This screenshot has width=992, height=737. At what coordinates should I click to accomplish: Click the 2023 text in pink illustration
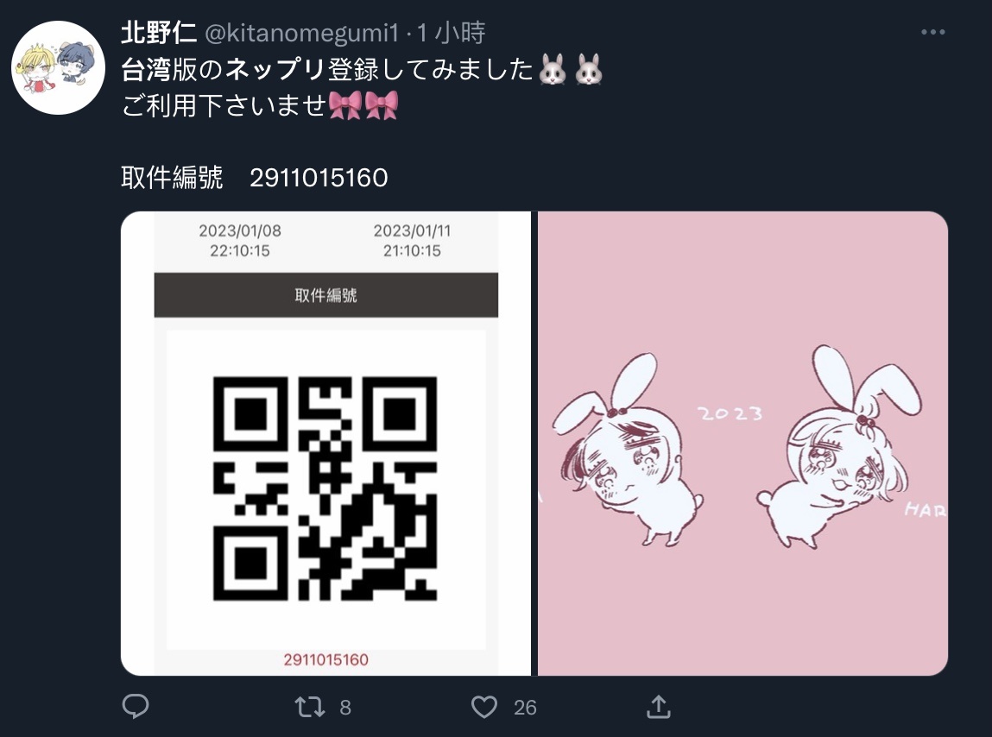(x=730, y=413)
